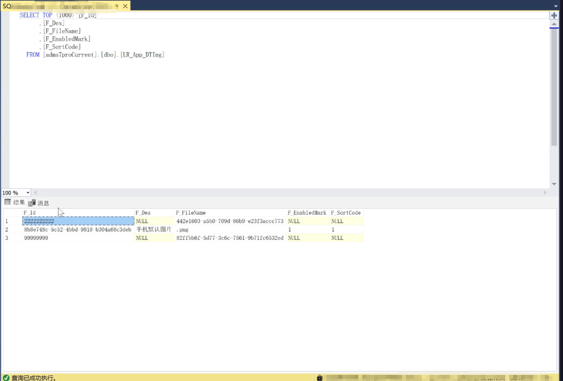Close the SQL query document tab
Viewport: 563px width, 381px height.
tap(125, 6)
